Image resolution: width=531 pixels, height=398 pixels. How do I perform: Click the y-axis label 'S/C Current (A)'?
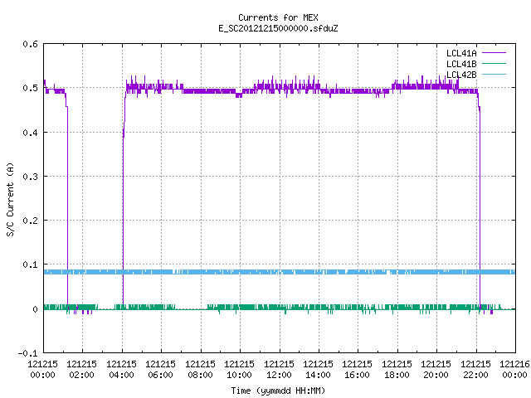(11, 199)
